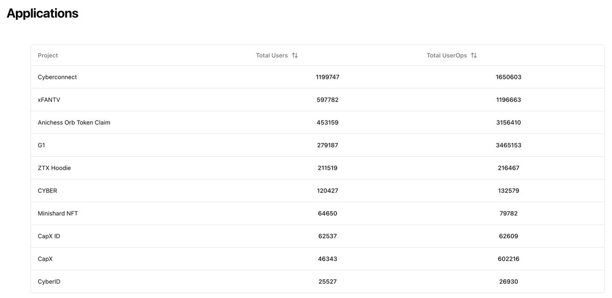Viewport: 612px width, 298px height.
Task: Click CapX ID users value 62537
Action: coord(327,236)
